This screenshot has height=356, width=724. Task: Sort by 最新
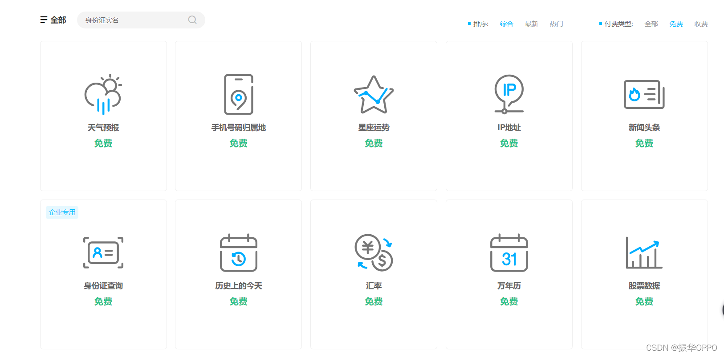532,24
